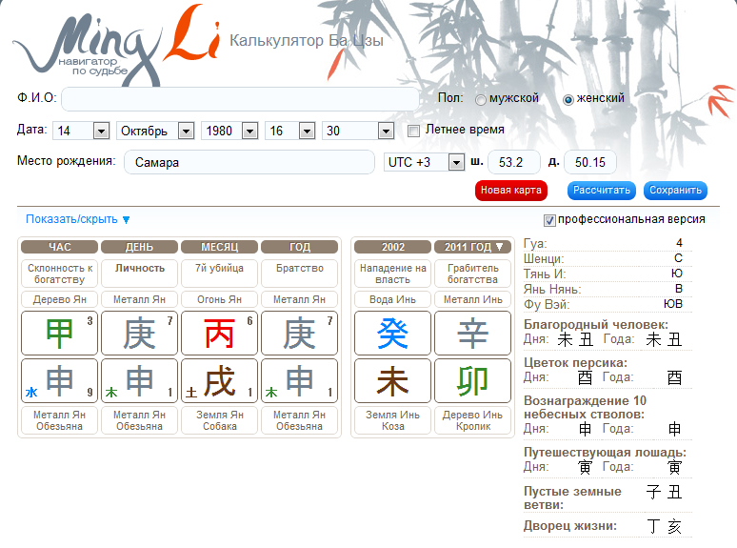
Task: Click into the Ф.И.О name field
Action: (240, 99)
